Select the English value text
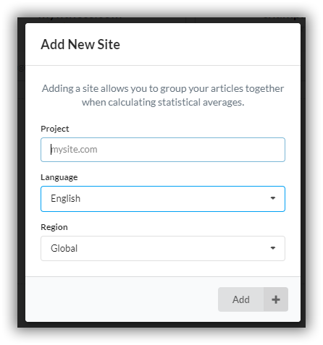This screenshot has height=345, width=323. [65, 199]
